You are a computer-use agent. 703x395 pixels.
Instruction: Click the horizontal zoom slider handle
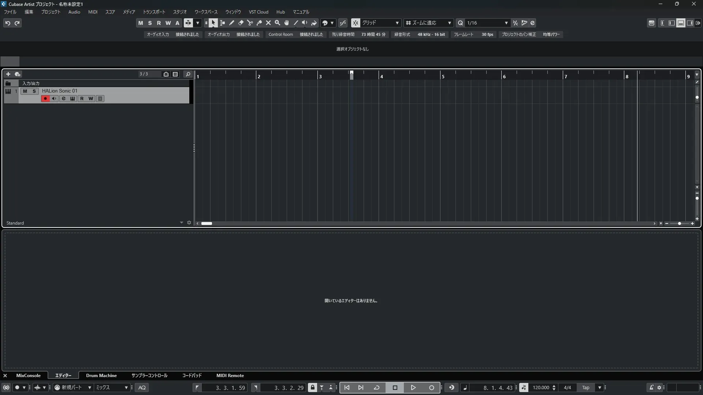[x=680, y=223]
